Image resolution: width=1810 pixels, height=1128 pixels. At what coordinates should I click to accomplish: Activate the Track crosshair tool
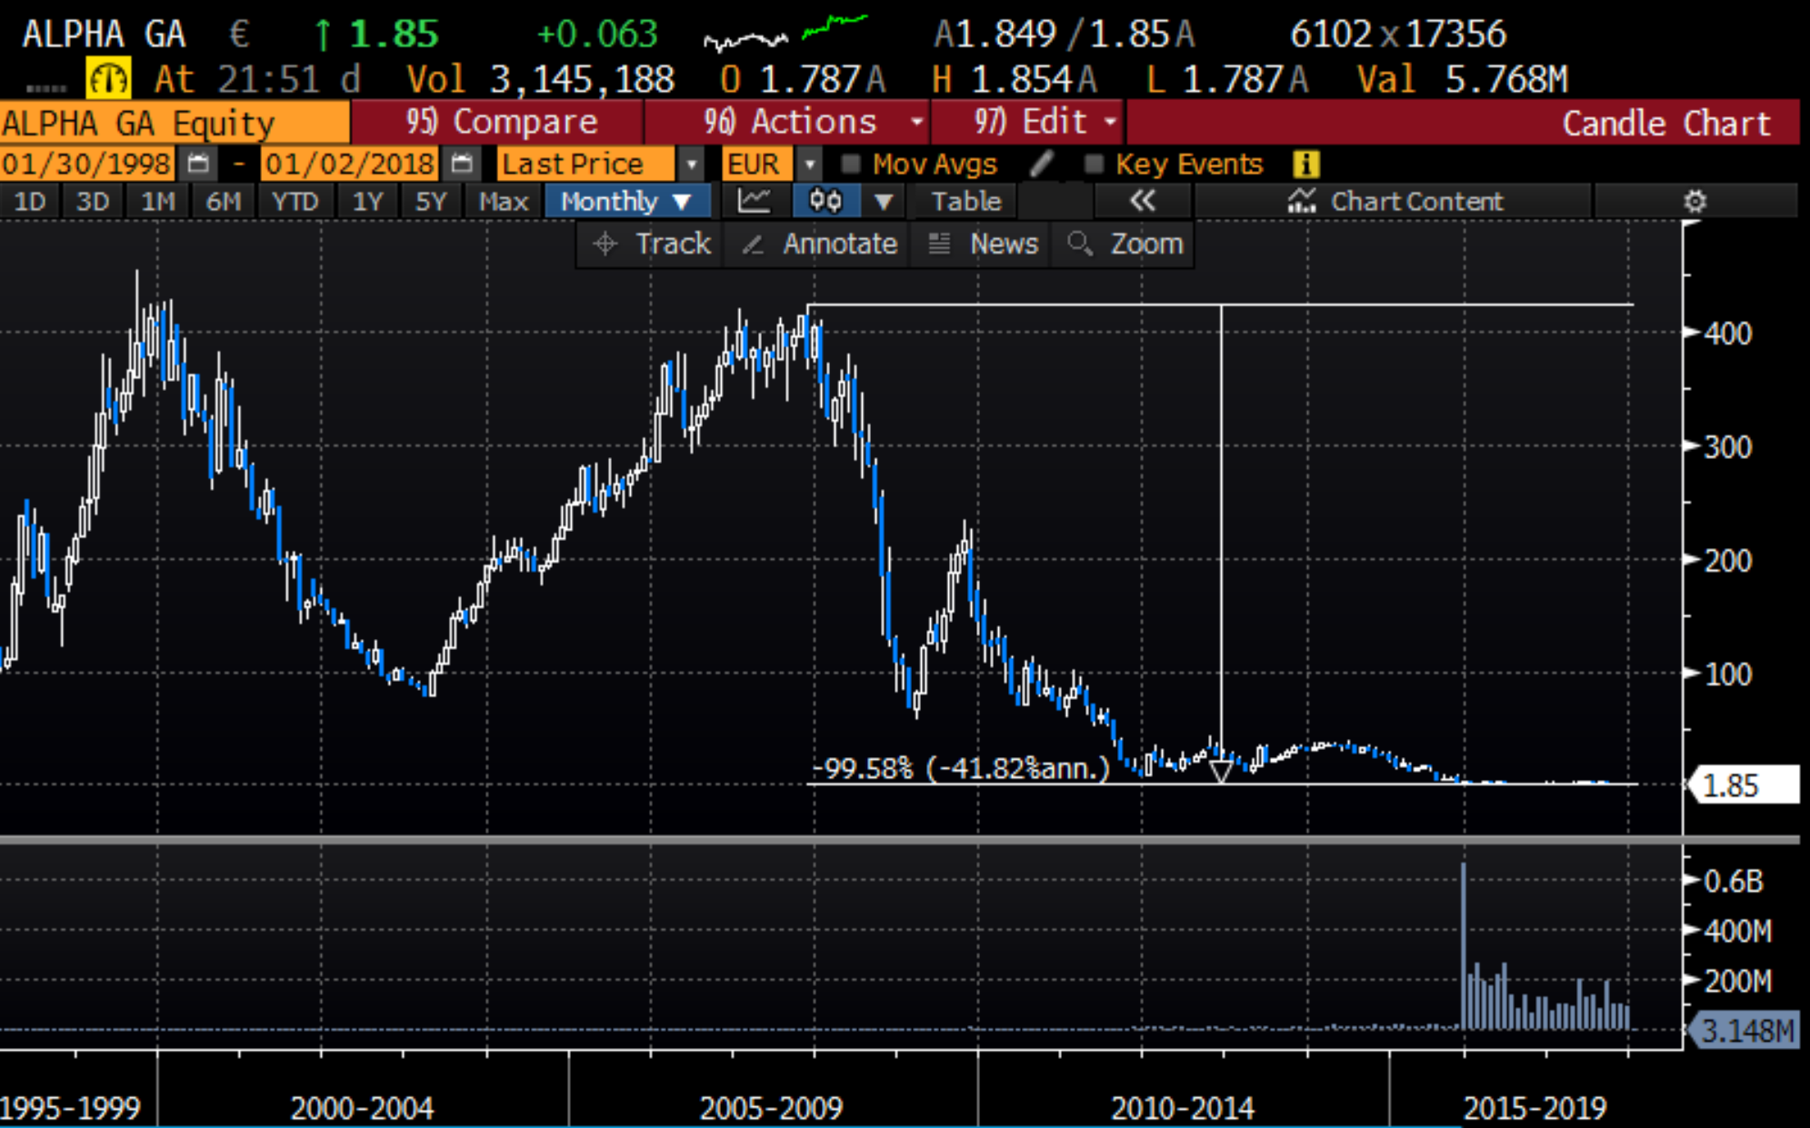pyautogui.click(x=651, y=244)
